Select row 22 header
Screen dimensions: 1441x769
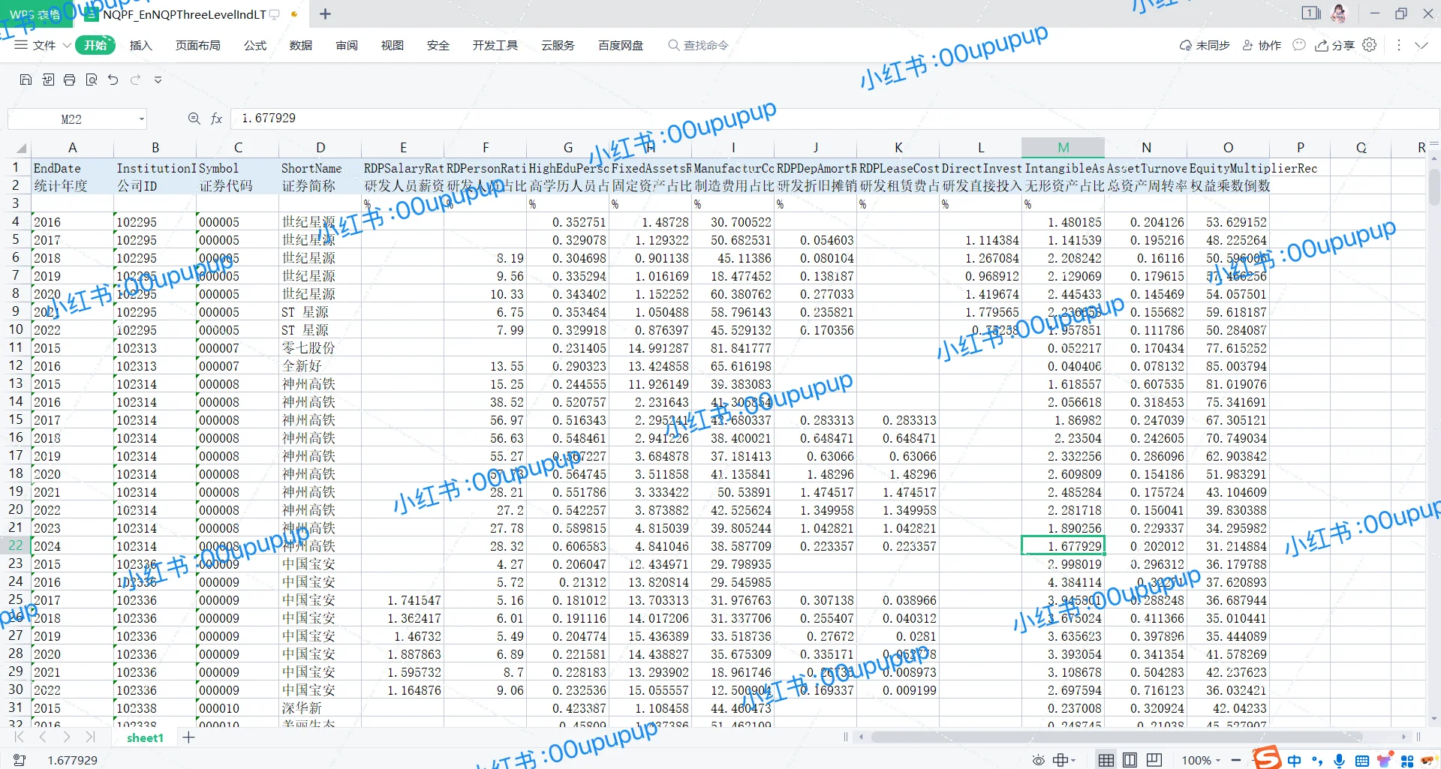(x=16, y=545)
